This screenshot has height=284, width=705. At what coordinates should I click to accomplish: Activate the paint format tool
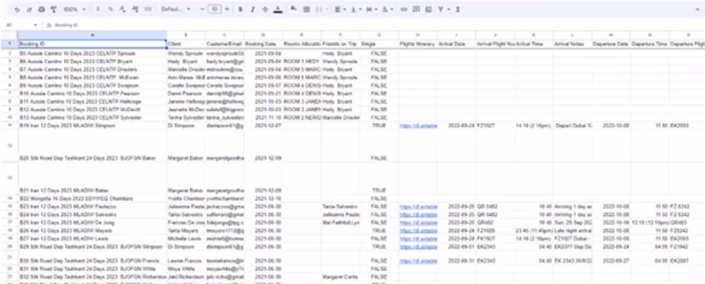tap(53, 10)
